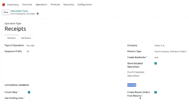The width and height of the screenshot is (189, 104).
Task: Click the help icon next to Use Existing ones
Action: click(x=24, y=97)
